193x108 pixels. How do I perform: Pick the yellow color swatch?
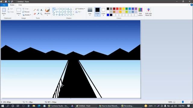(123, 9)
